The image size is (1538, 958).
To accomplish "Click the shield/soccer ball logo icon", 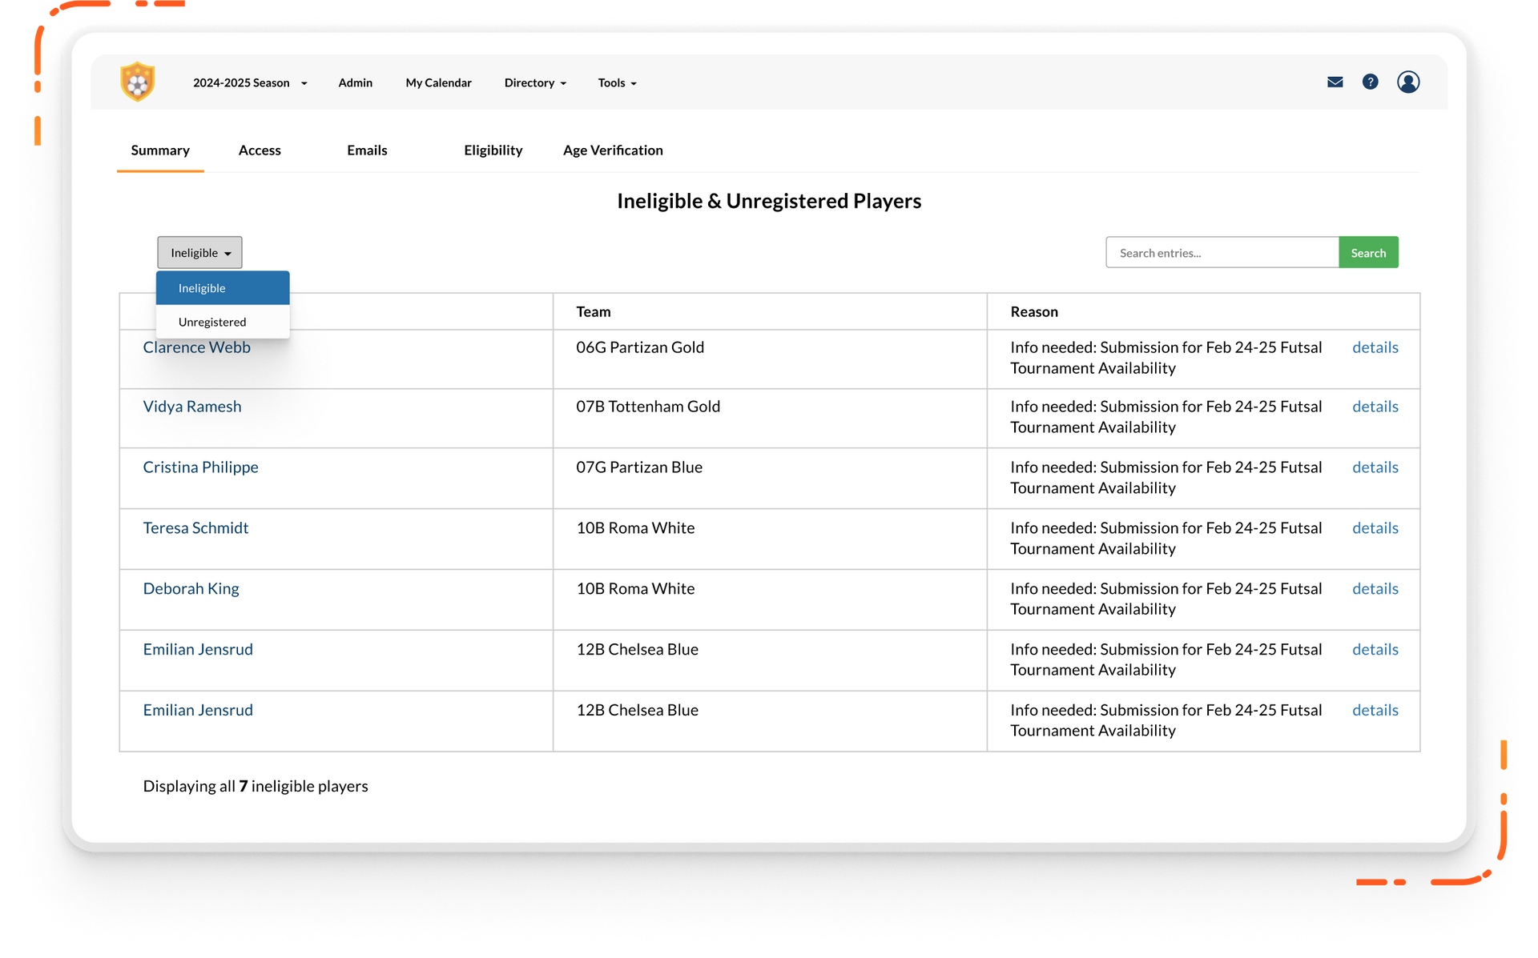I will click(136, 82).
